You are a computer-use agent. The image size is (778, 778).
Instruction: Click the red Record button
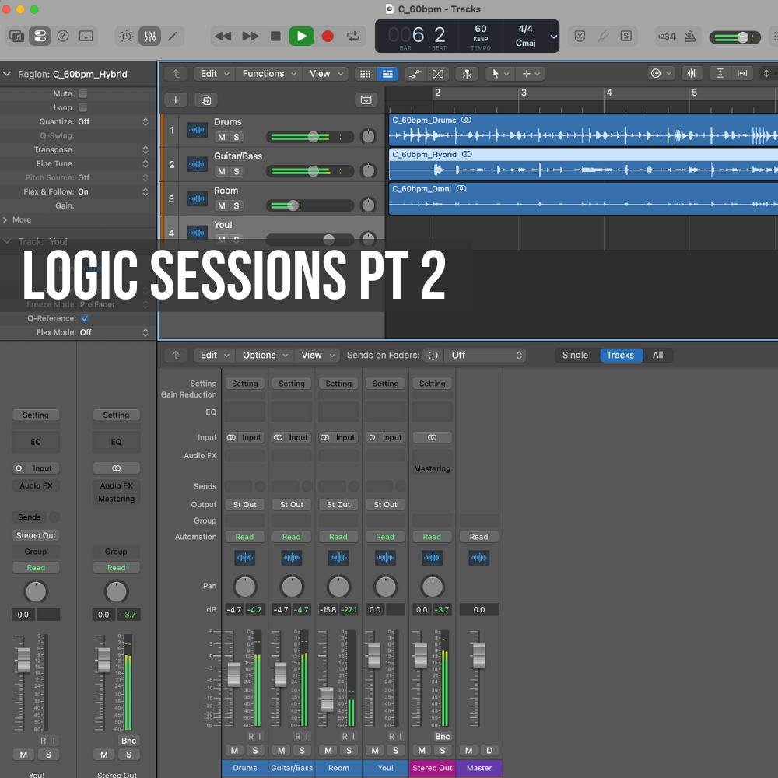328,37
